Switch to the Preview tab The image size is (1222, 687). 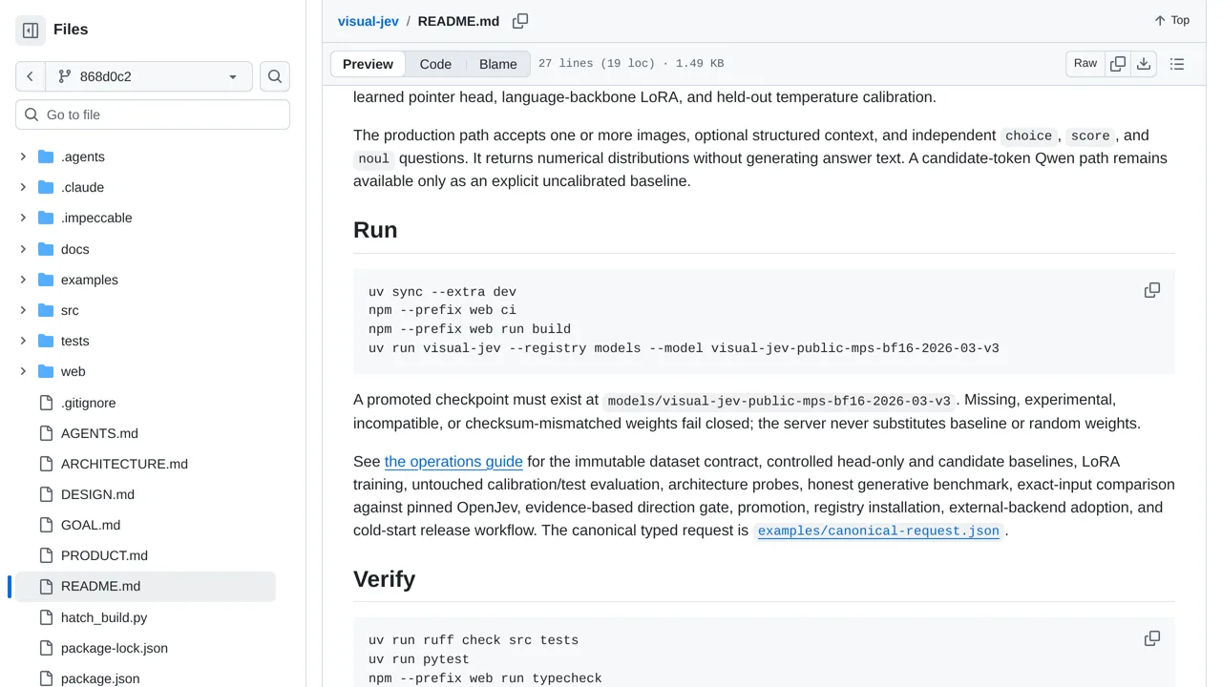[368, 64]
